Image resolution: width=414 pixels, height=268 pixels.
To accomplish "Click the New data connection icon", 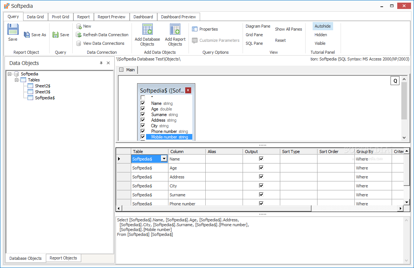I will [x=79, y=26].
